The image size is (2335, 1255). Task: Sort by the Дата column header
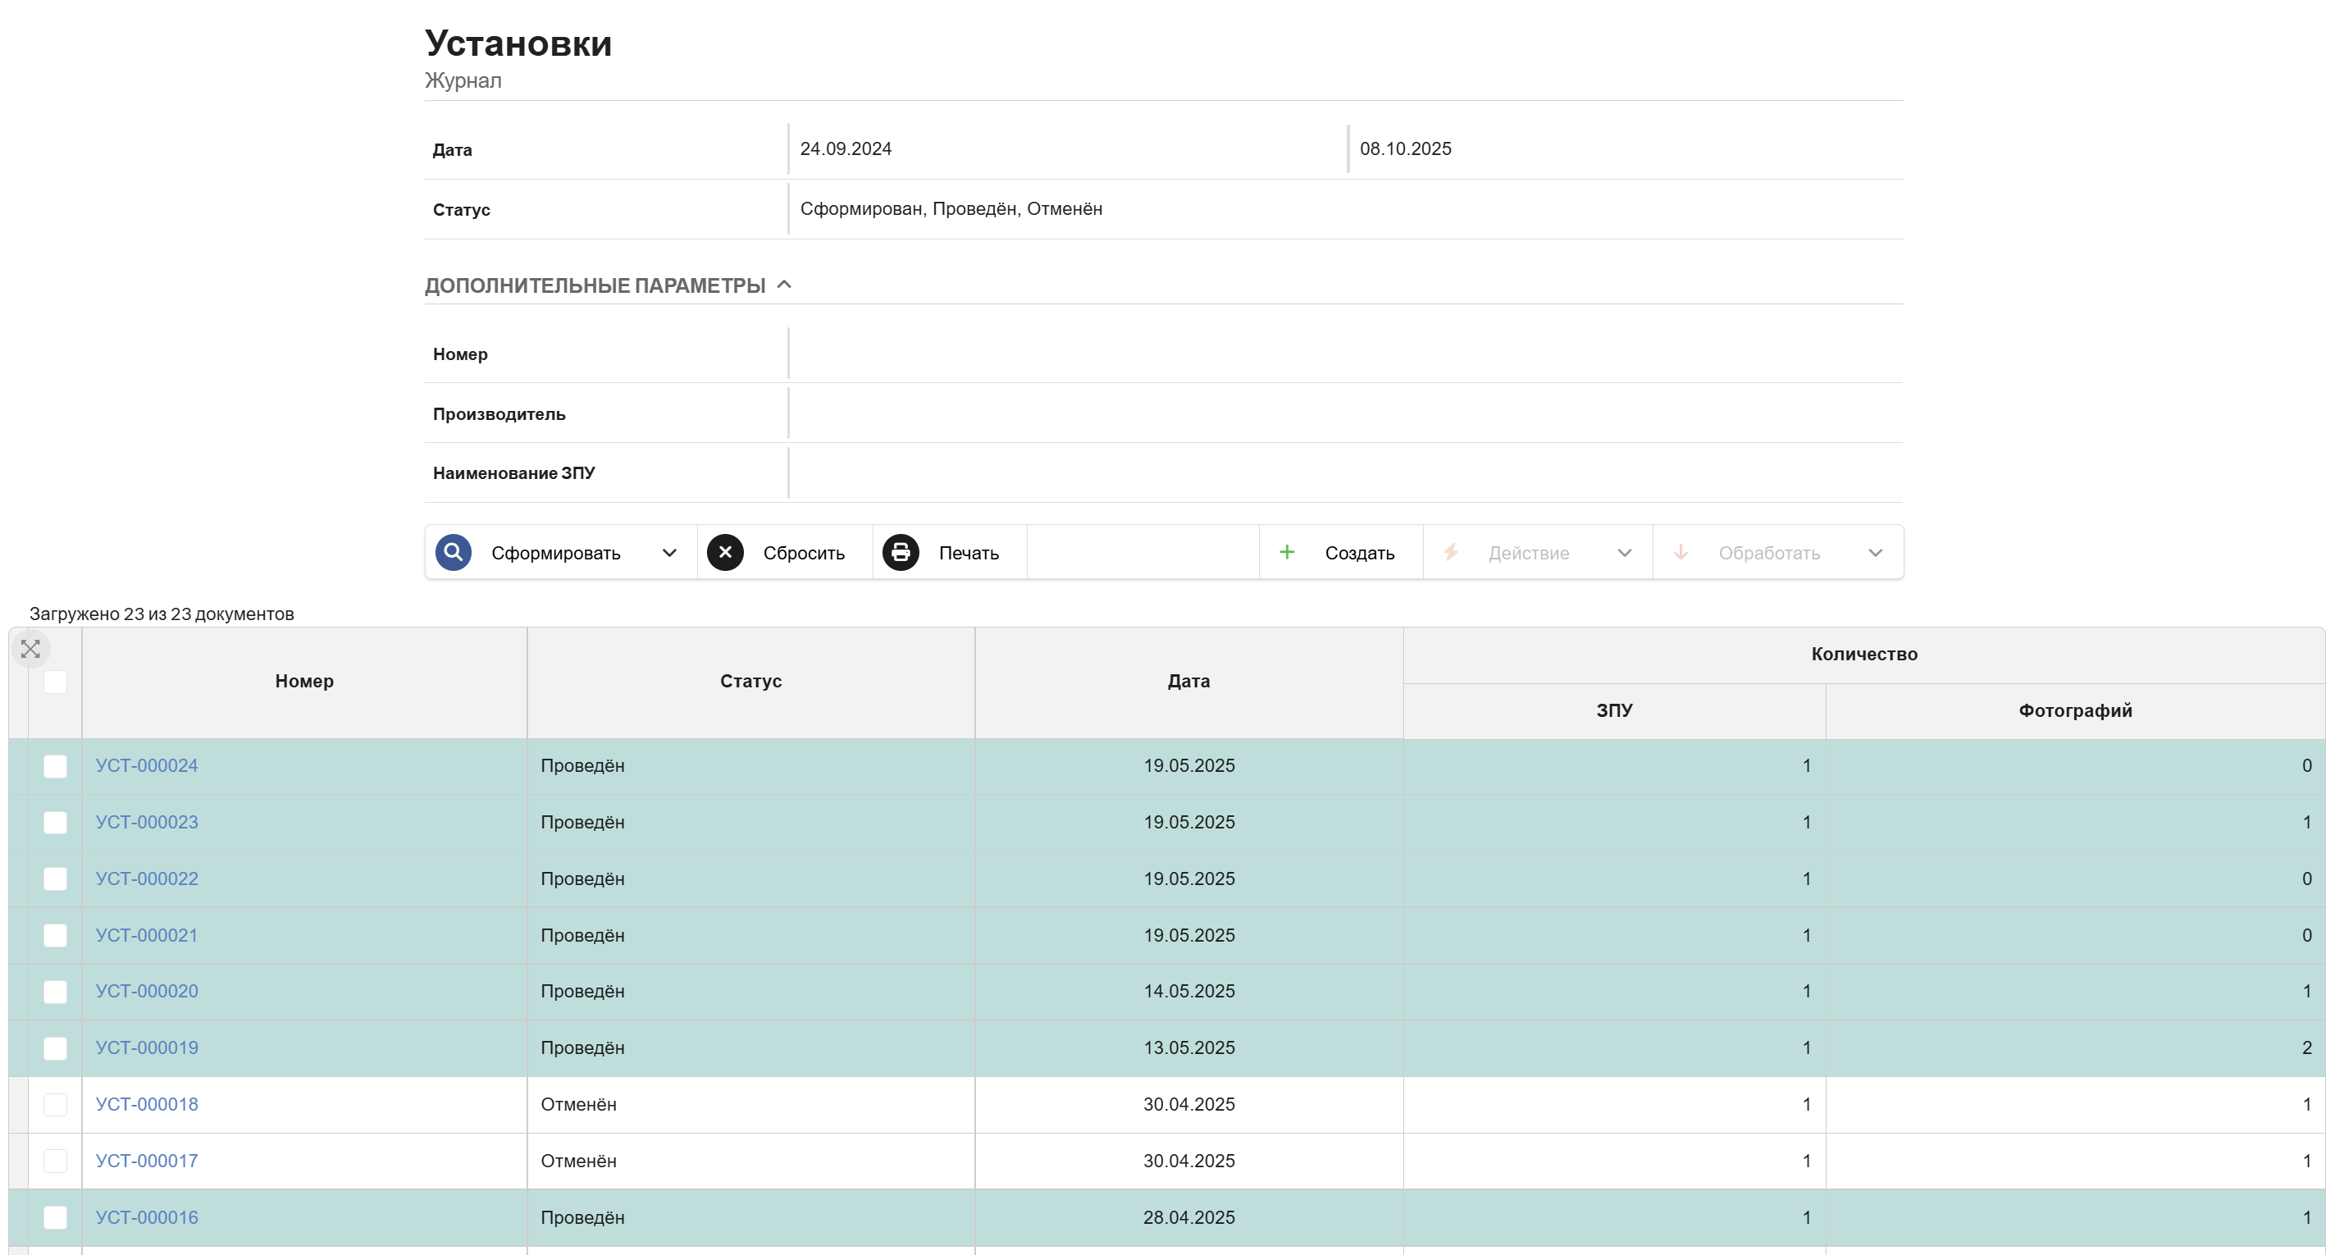1188,681
